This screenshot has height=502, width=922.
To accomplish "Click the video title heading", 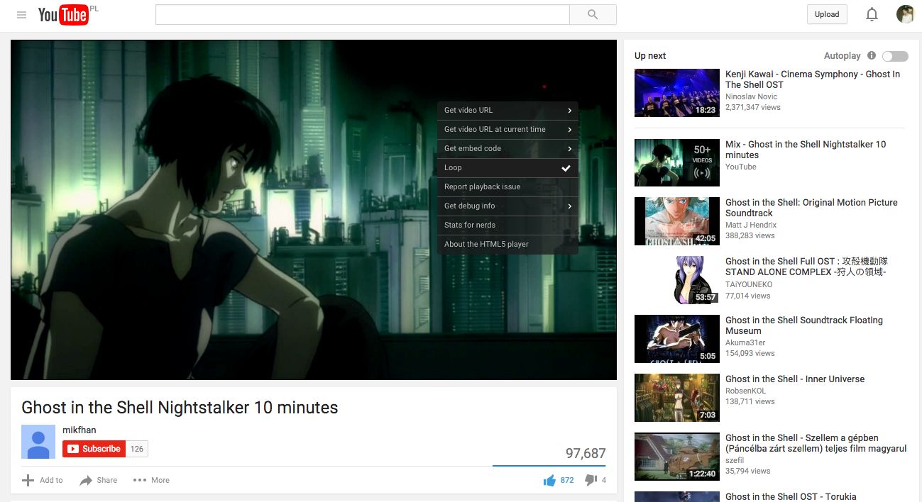I will 180,408.
